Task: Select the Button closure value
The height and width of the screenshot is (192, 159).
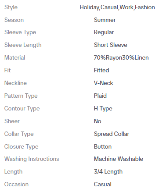Action: (x=103, y=146)
